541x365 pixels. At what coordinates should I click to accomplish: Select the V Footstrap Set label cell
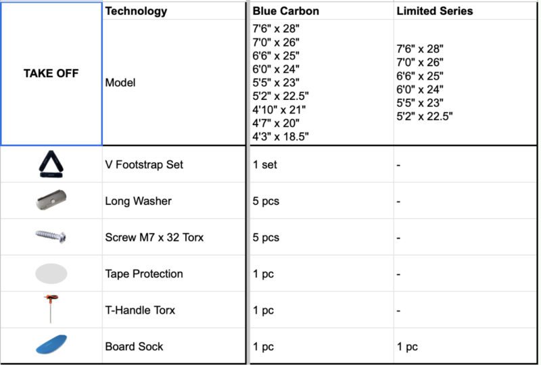[173, 164]
